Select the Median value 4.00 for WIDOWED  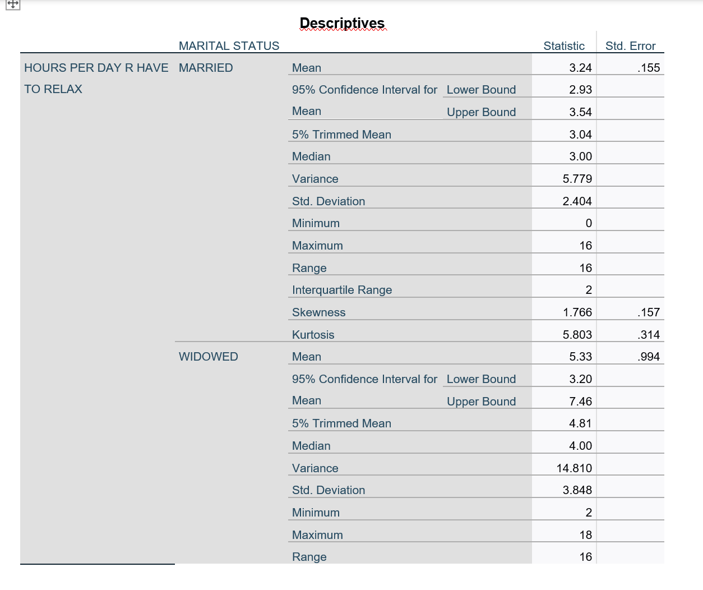pos(582,445)
